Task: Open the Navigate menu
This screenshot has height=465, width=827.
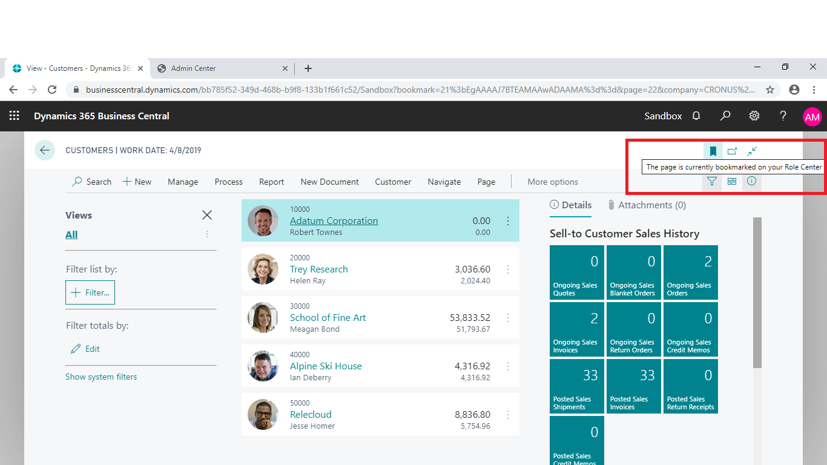Action: [x=444, y=182]
